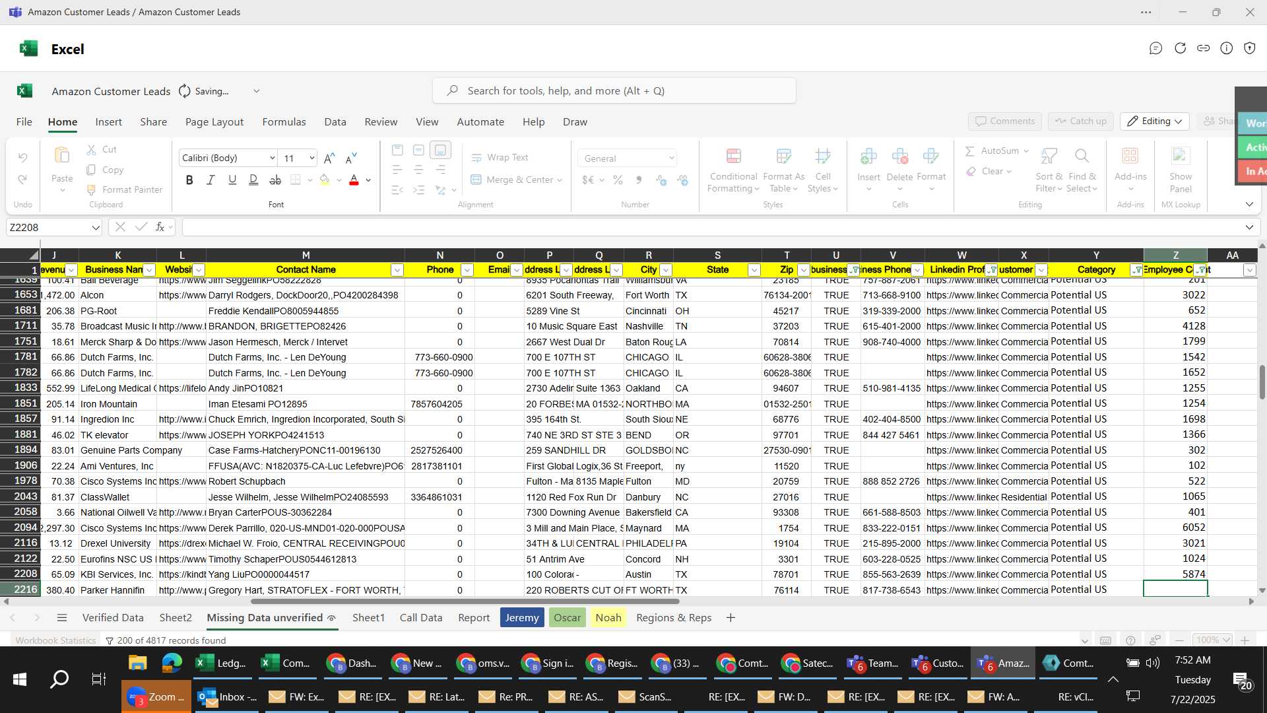1267x713 pixels.
Task: Apply the red font color
Action: [x=354, y=180]
